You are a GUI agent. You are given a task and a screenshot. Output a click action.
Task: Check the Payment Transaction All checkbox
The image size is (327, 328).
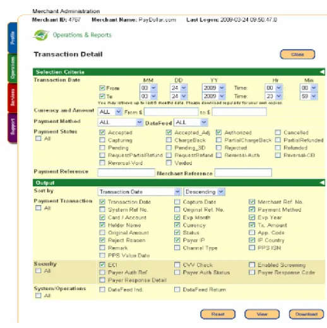39,208
